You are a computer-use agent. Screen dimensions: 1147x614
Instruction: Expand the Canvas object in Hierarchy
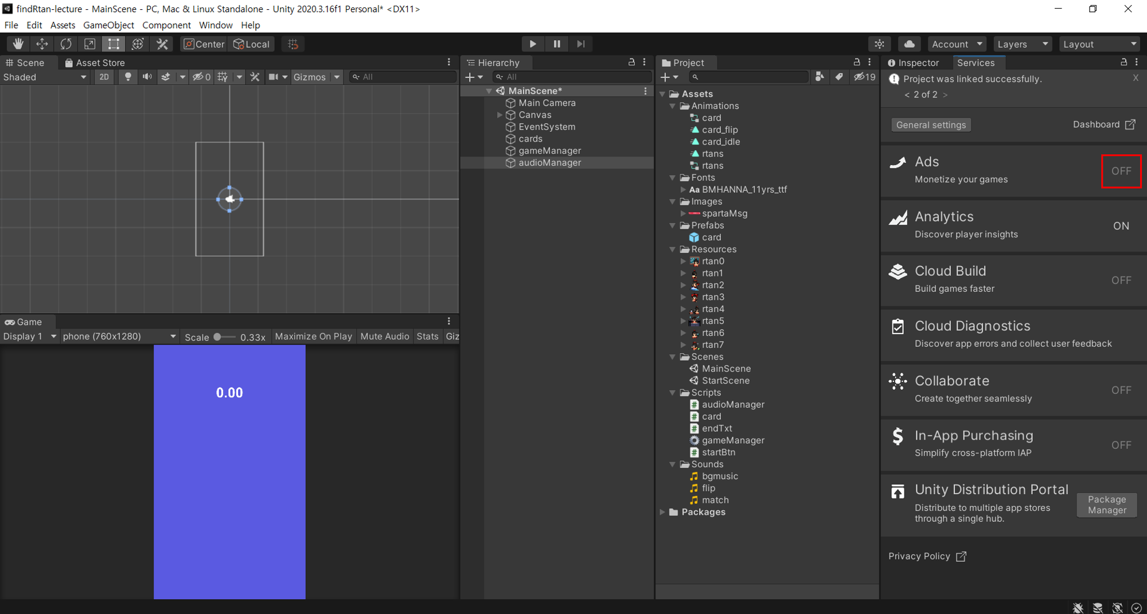pyautogui.click(x=500, y=115)
